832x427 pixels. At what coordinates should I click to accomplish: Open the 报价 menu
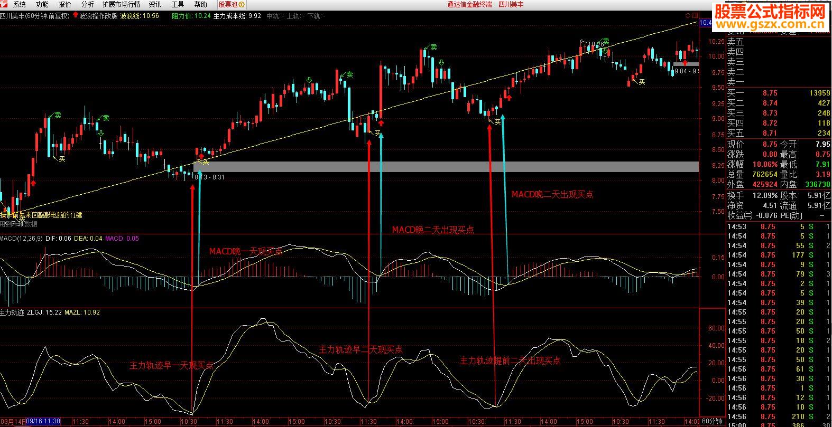click(x=64, y=4)
